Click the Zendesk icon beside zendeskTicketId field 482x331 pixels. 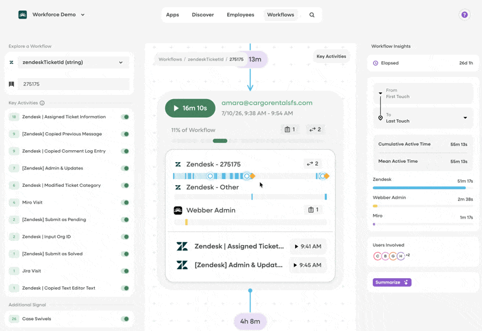click(11, 62)
